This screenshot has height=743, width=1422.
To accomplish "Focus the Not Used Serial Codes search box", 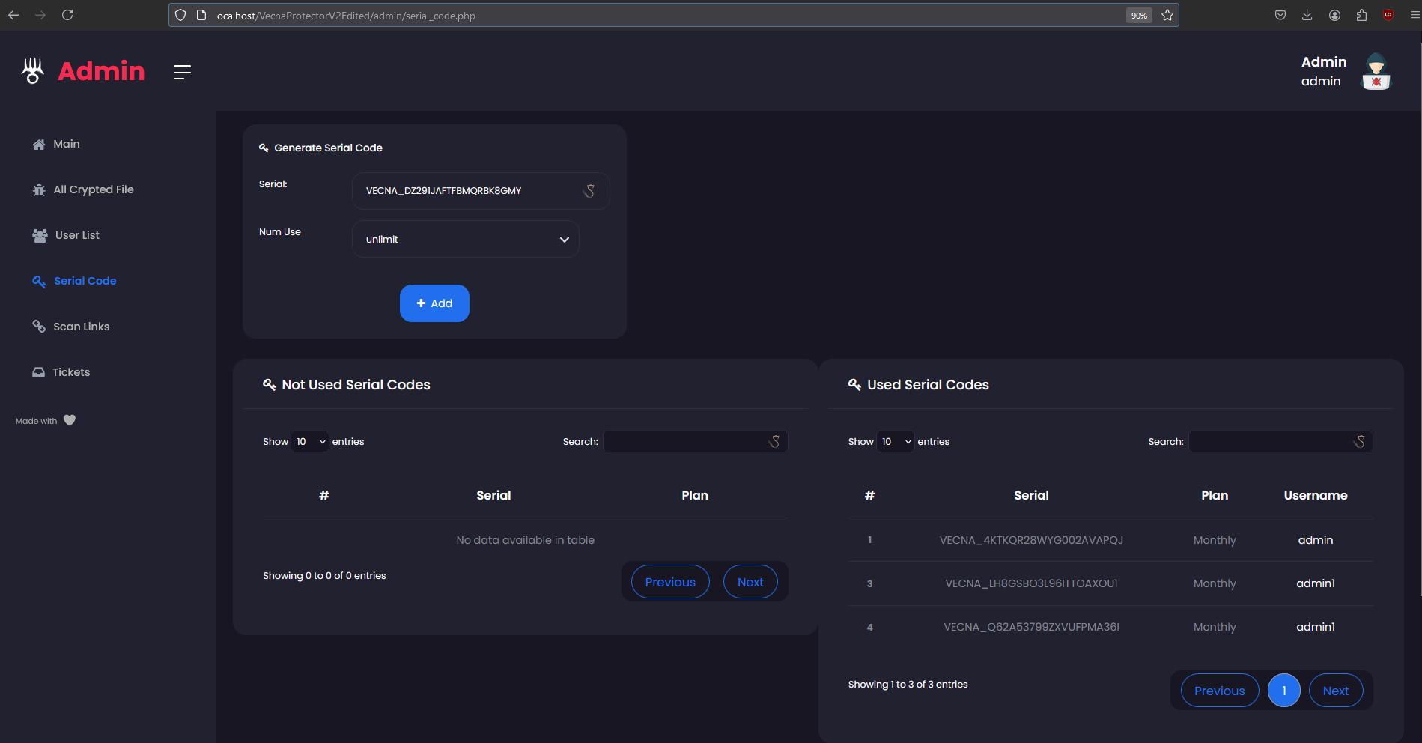I will tap(696, 442).
